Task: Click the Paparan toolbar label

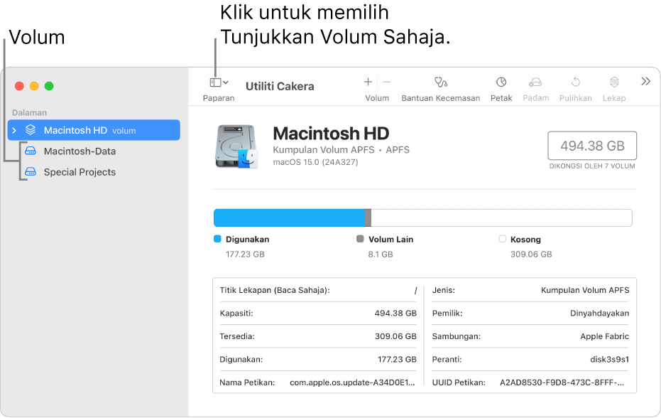Action: (x=219, y=98)
